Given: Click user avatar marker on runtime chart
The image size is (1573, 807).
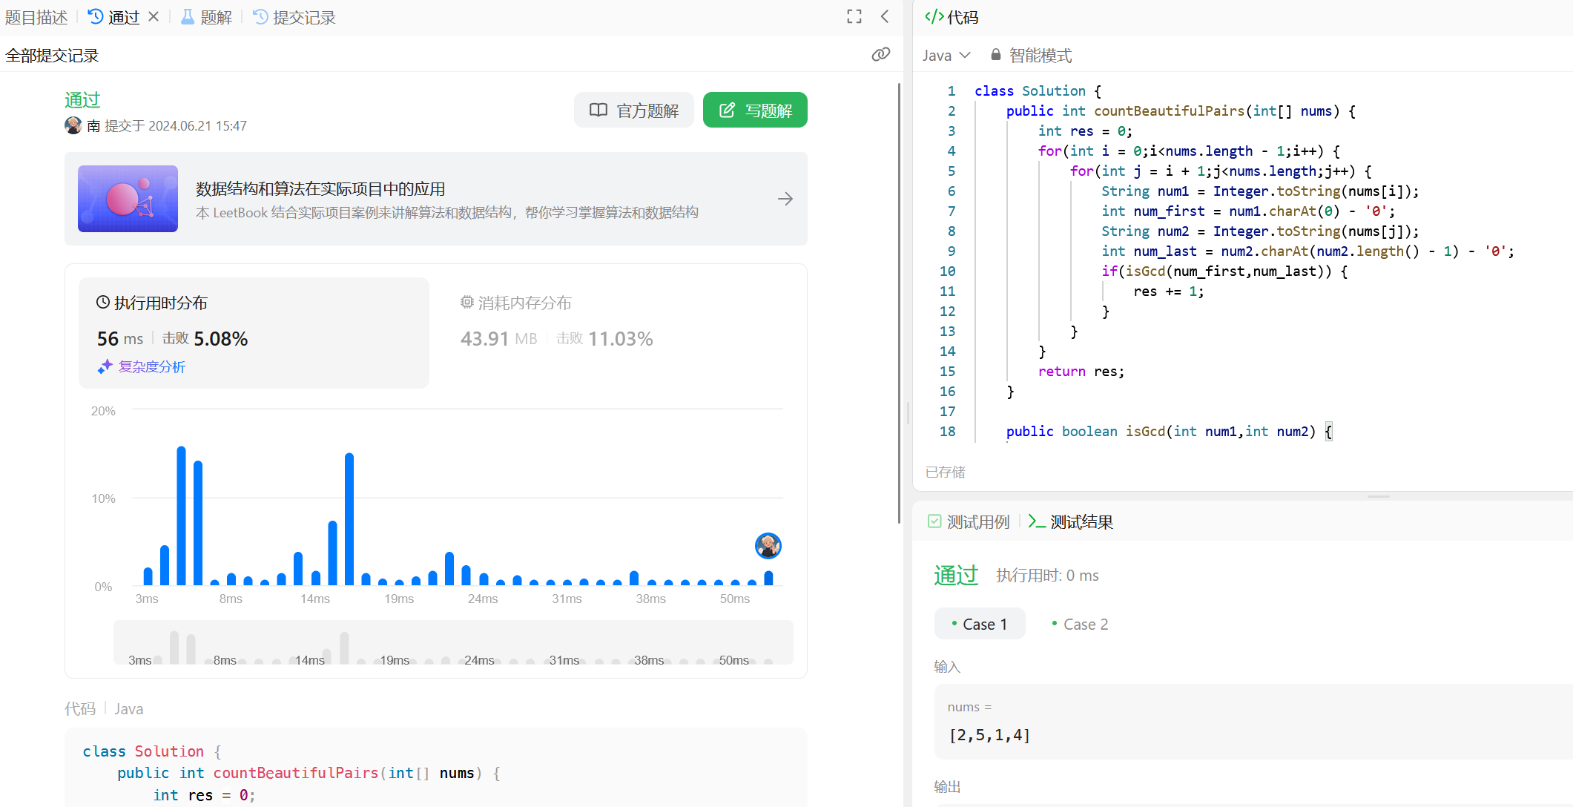Looking at the screenshot, I should click(768, 546).
